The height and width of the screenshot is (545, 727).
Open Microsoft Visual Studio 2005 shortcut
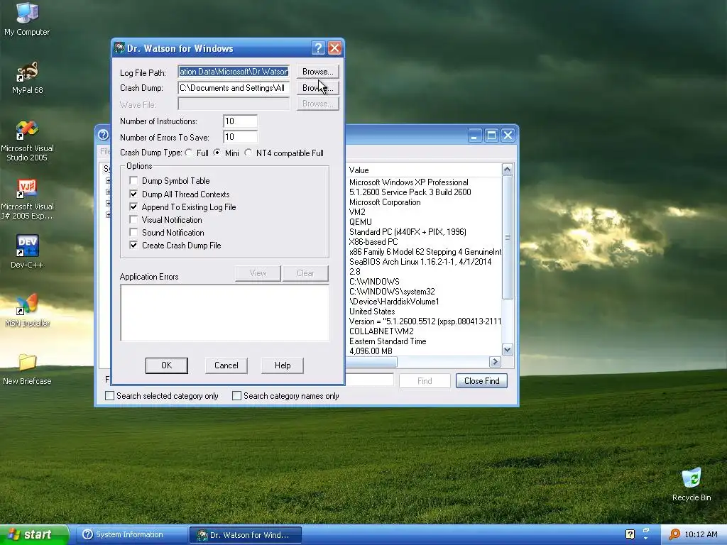[27, 141]
